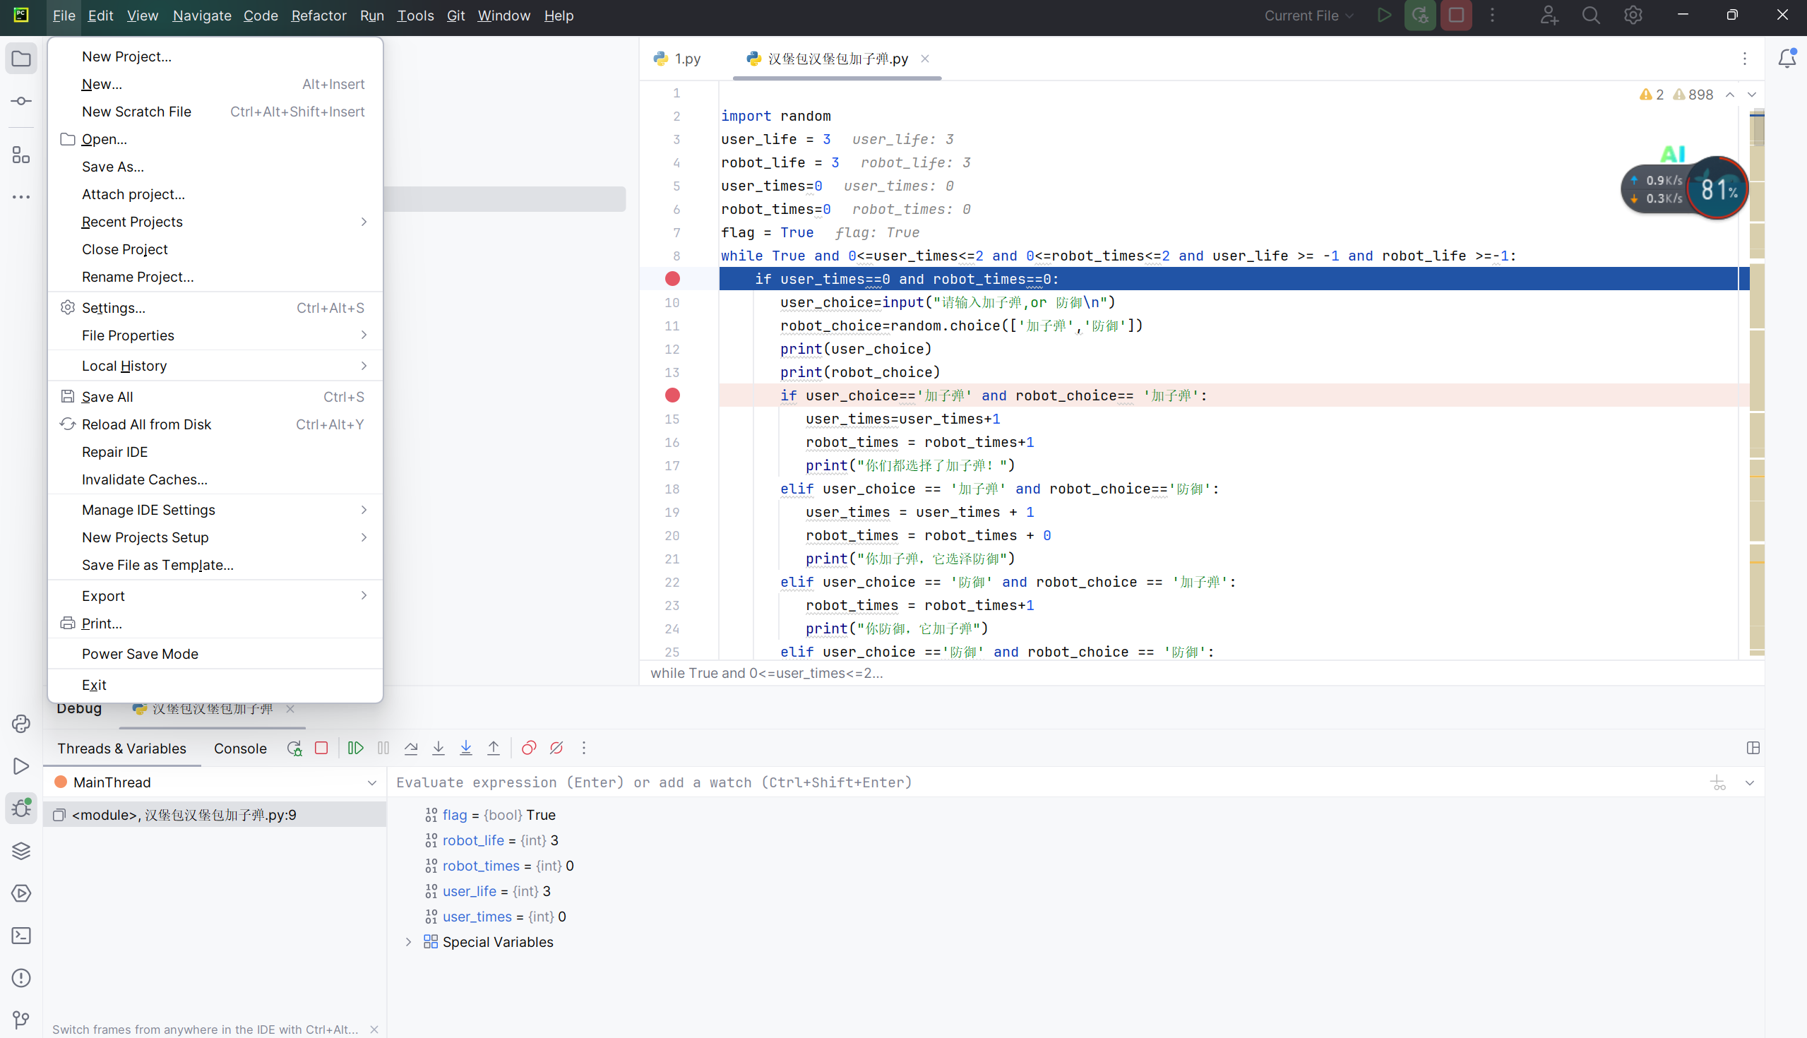Screen dimensions: 1807x1038
Task: Switch to the 1.py editor tab
Action: click(x=678, y=59)
